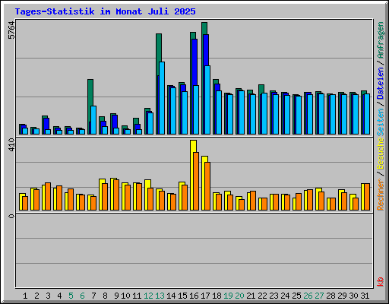Click the '410' axis label
389x304 pixels.
11,145
